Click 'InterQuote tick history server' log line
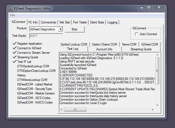 (93, 93)
